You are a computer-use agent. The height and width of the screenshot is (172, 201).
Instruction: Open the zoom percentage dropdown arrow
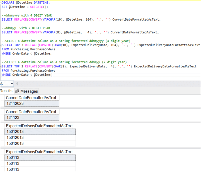tap(11, 84)
